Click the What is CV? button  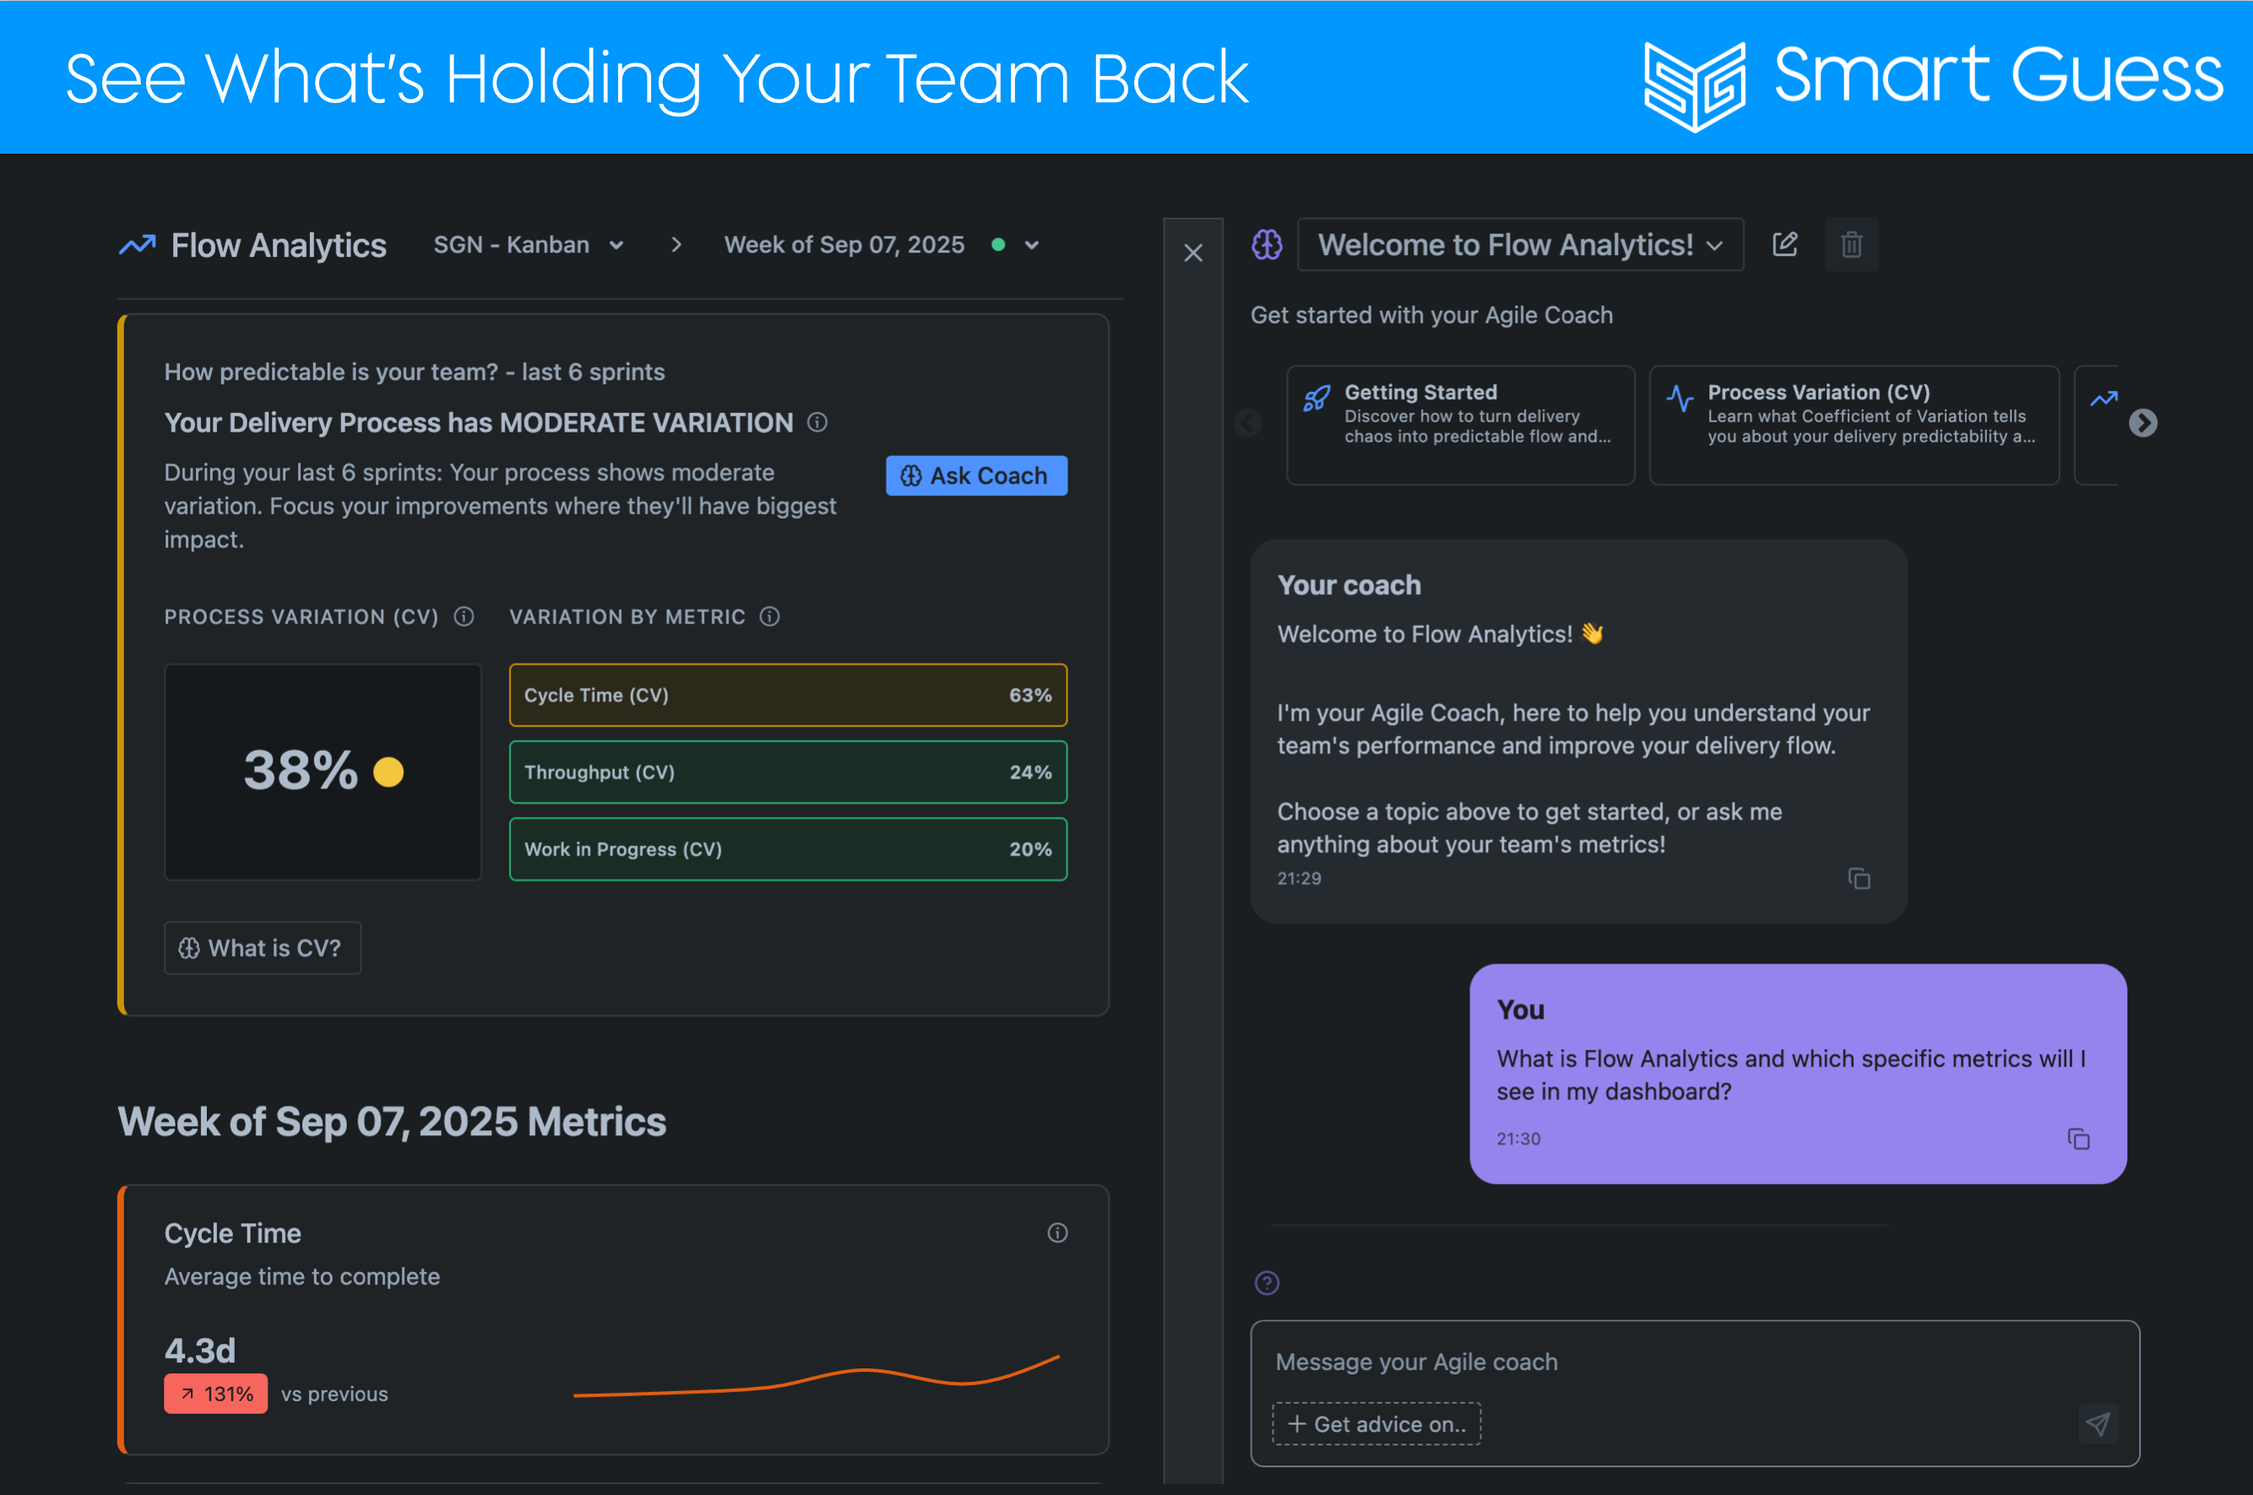[x=262, y=947]
